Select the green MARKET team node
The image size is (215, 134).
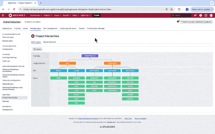click(94, 78)
